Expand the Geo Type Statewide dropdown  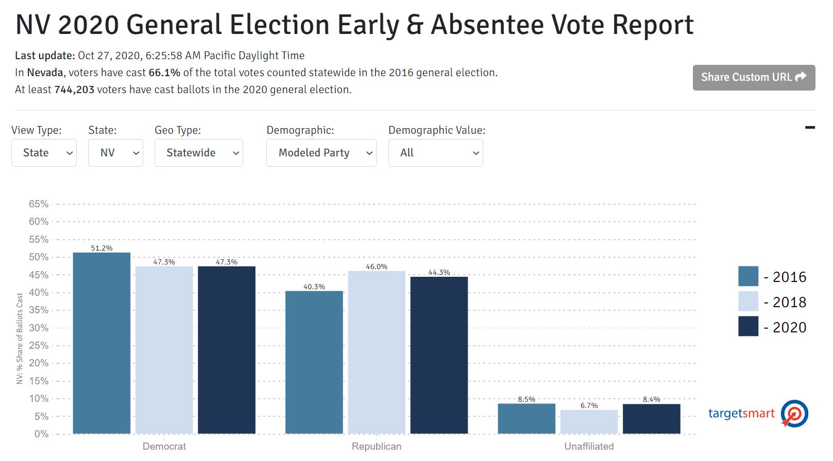[198, 153]
